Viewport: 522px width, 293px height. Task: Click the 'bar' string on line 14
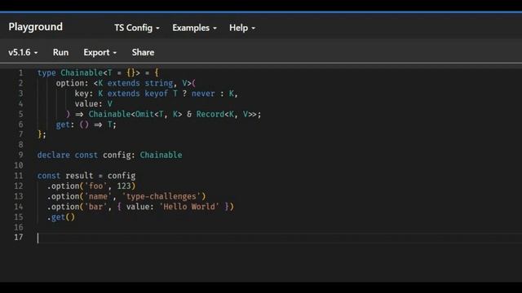tap(95, 207)
